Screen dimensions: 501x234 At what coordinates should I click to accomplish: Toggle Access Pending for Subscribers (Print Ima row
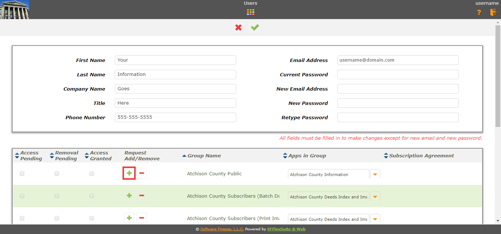(22, 218)
